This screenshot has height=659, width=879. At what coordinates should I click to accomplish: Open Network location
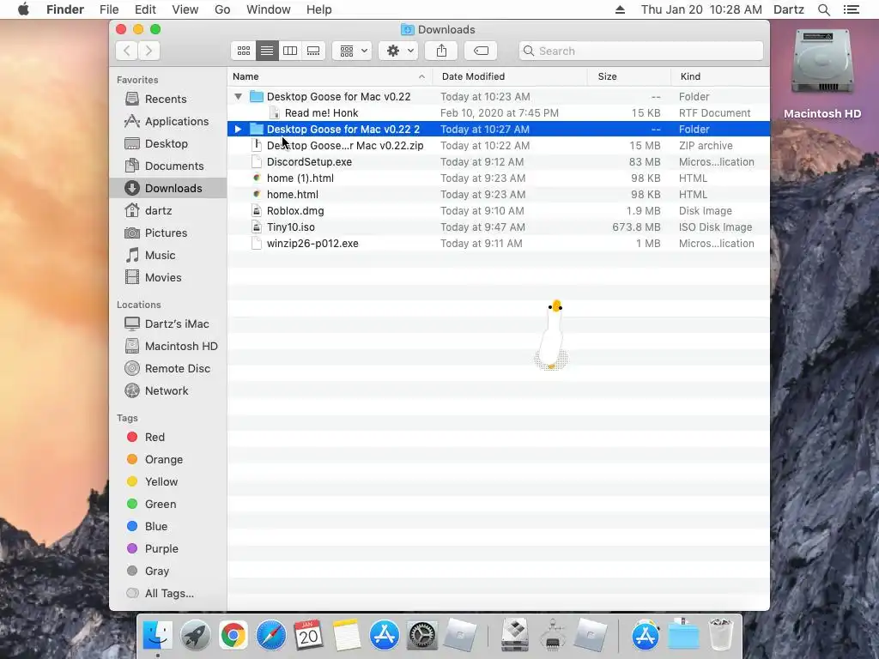point(166,390)
